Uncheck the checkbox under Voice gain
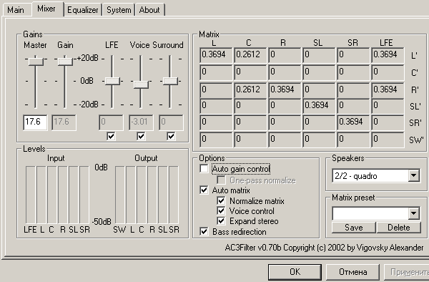 point(141,136)
